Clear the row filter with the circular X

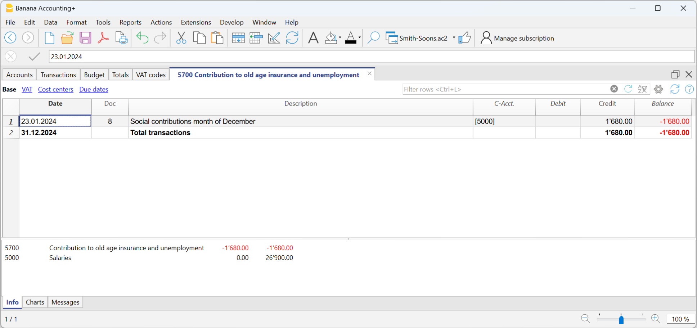click(614, 89)
